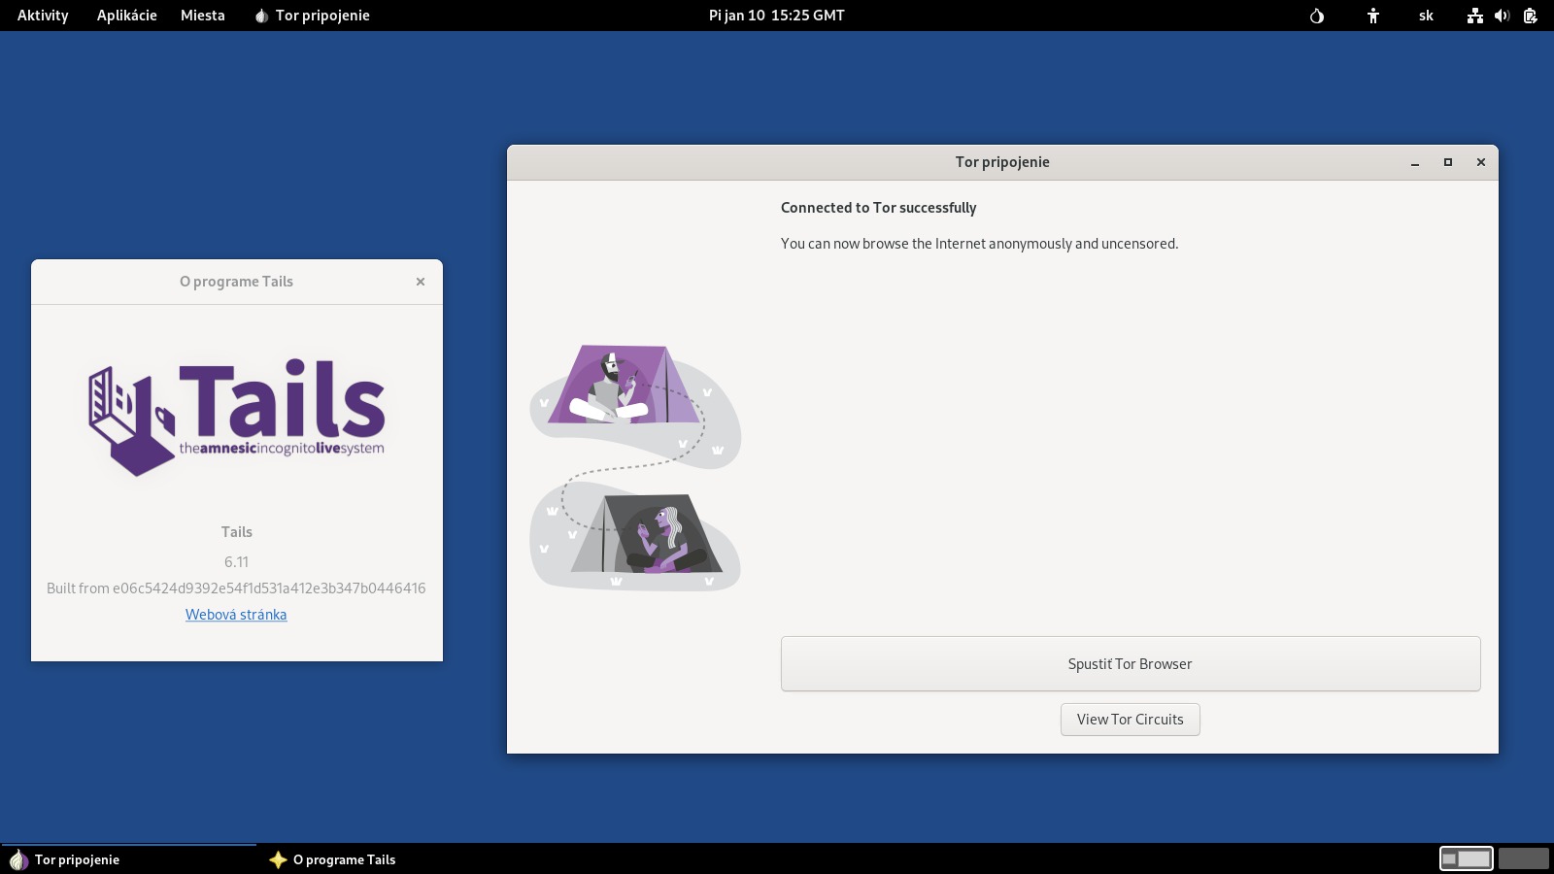The width and height of the screenshot is (1554, 874).
Task: Open the accessibility menu icon
Action: coord(1373,16)
